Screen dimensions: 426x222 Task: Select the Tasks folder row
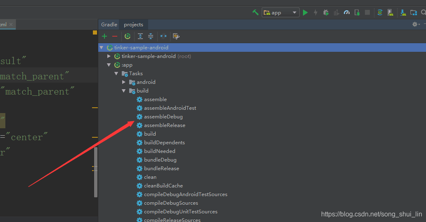(x=262, y=73)
